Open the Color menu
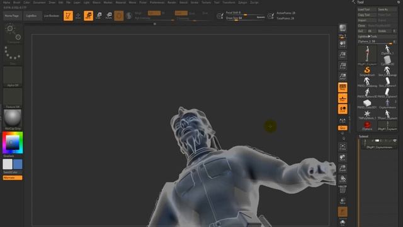 tap(26, 3)
